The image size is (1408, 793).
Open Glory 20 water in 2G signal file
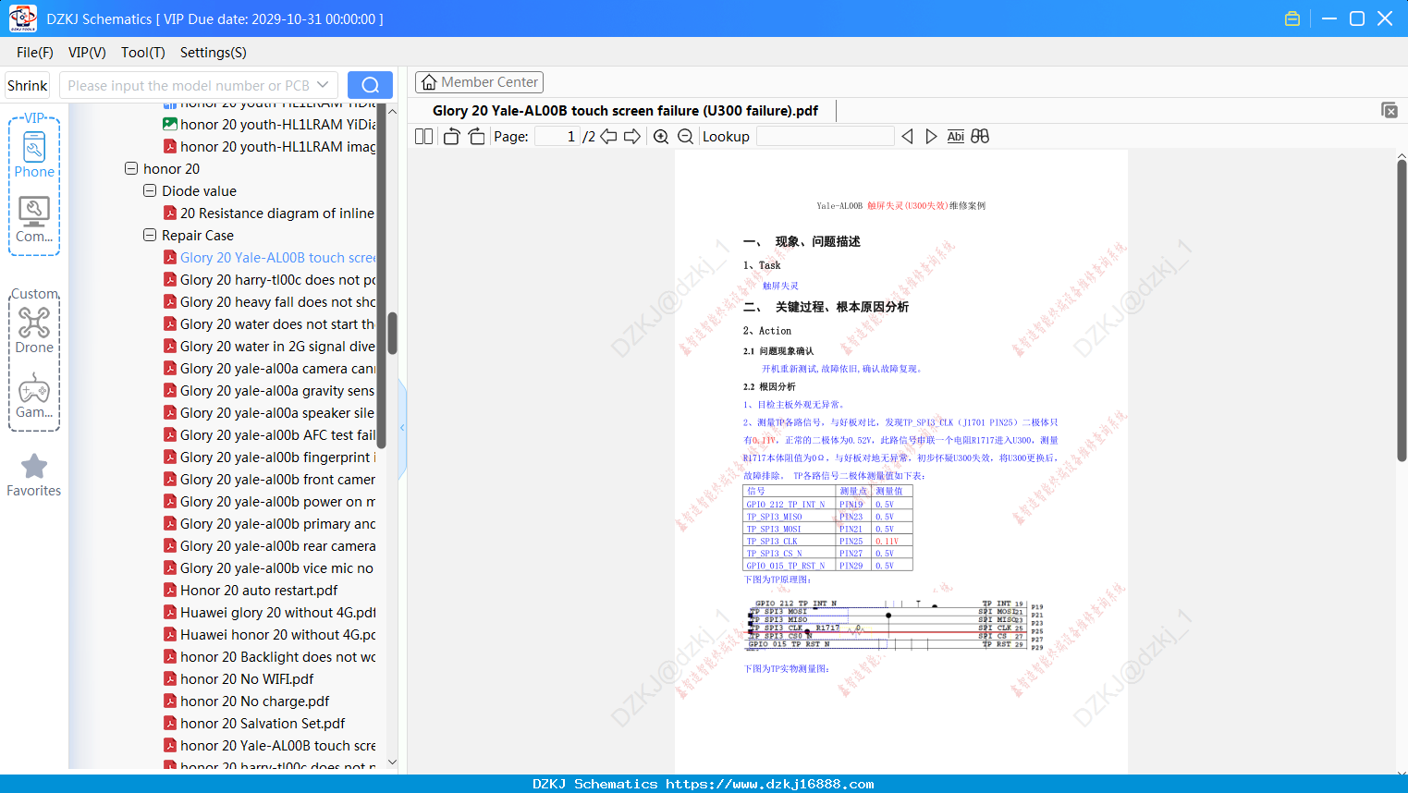pyautogui.click(x=269, y=347)
